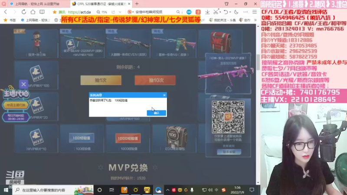Toggle night mode moon icon
Screen dimensions: 347x195
pos(236,12)
